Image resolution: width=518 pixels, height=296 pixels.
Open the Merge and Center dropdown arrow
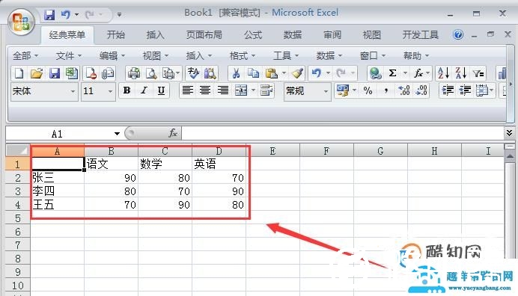[x=253, y=90]
